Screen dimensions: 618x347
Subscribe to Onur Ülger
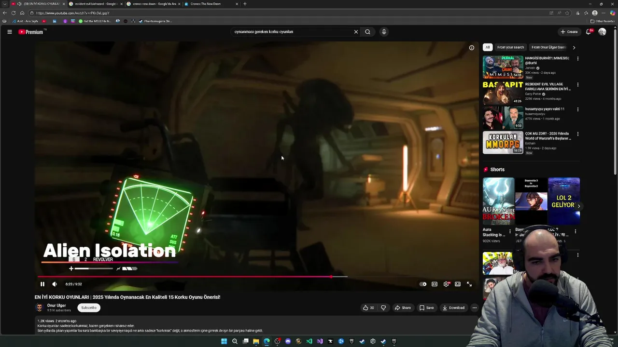pos(89,308)
